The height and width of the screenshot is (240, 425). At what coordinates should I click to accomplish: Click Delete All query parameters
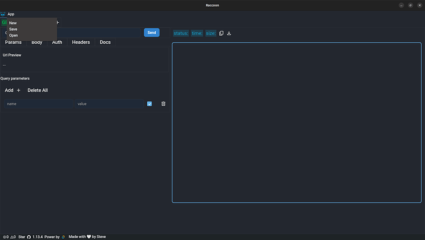coord(38,90)
